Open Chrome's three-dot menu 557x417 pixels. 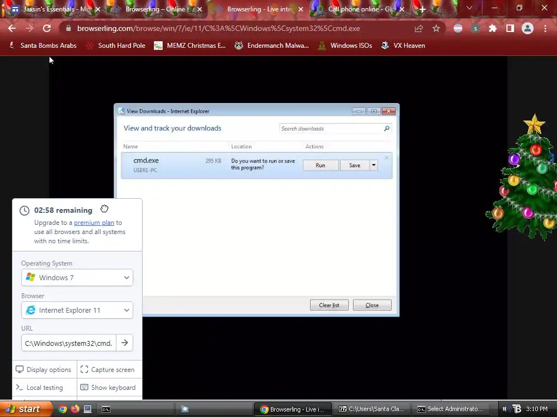(545, 28)
